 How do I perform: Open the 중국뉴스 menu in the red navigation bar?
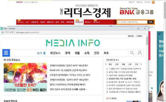click(97, 22)
